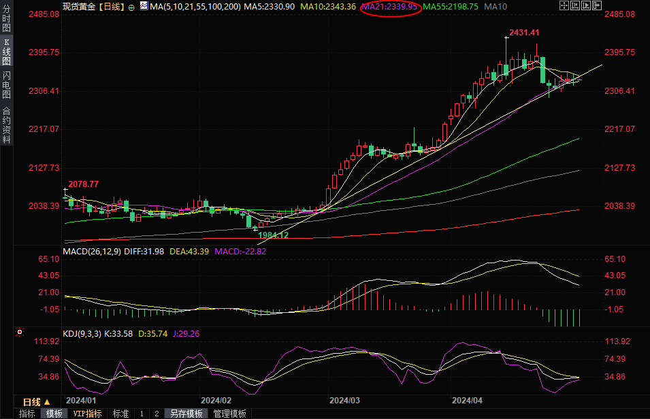
Task: Click the 另存模板 button
Action: (186, 414)
